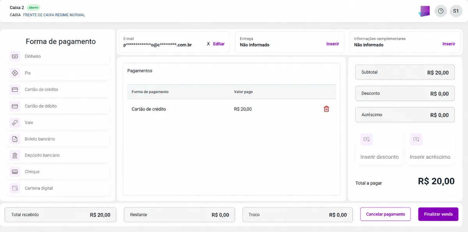Screen dimensions: 468x232
Task: Click the Caixa 2 title
Action: point(17,7)
